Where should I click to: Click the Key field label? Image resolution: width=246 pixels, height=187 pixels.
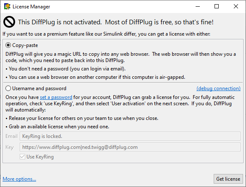9,147
